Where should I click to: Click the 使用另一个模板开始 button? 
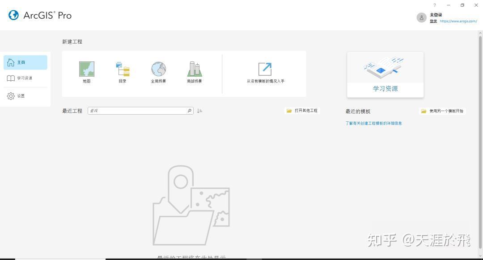coord(442,111)
